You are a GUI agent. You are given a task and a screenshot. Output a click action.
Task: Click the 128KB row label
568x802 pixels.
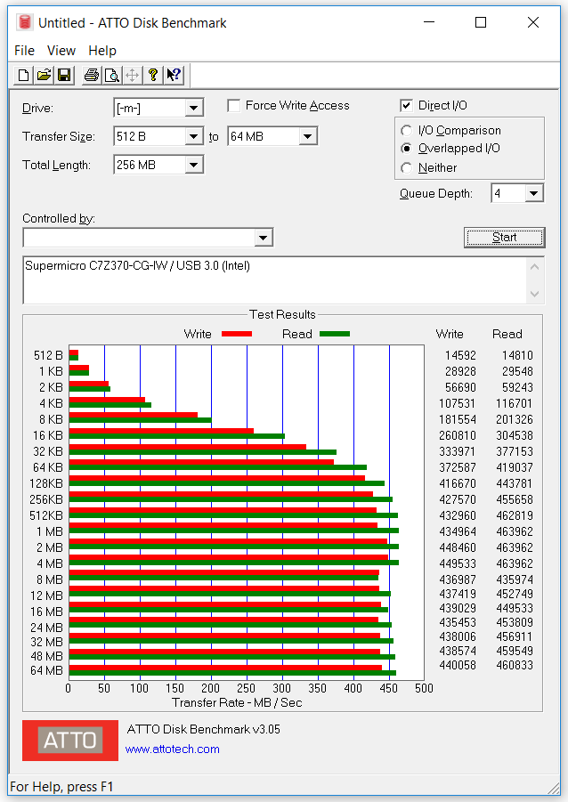pos(46,483)
